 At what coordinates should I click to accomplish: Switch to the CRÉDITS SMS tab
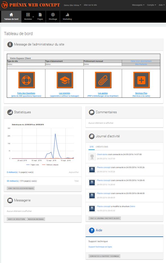[102, 147]
